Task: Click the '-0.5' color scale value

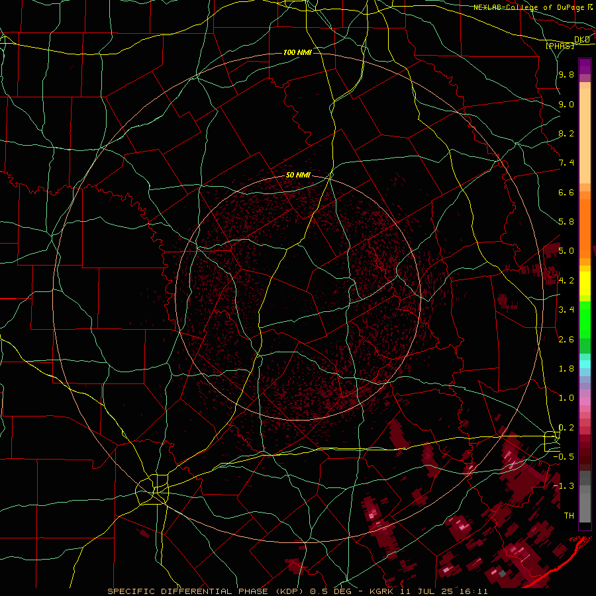Action: pyautogui.click(x=564, y=457)
